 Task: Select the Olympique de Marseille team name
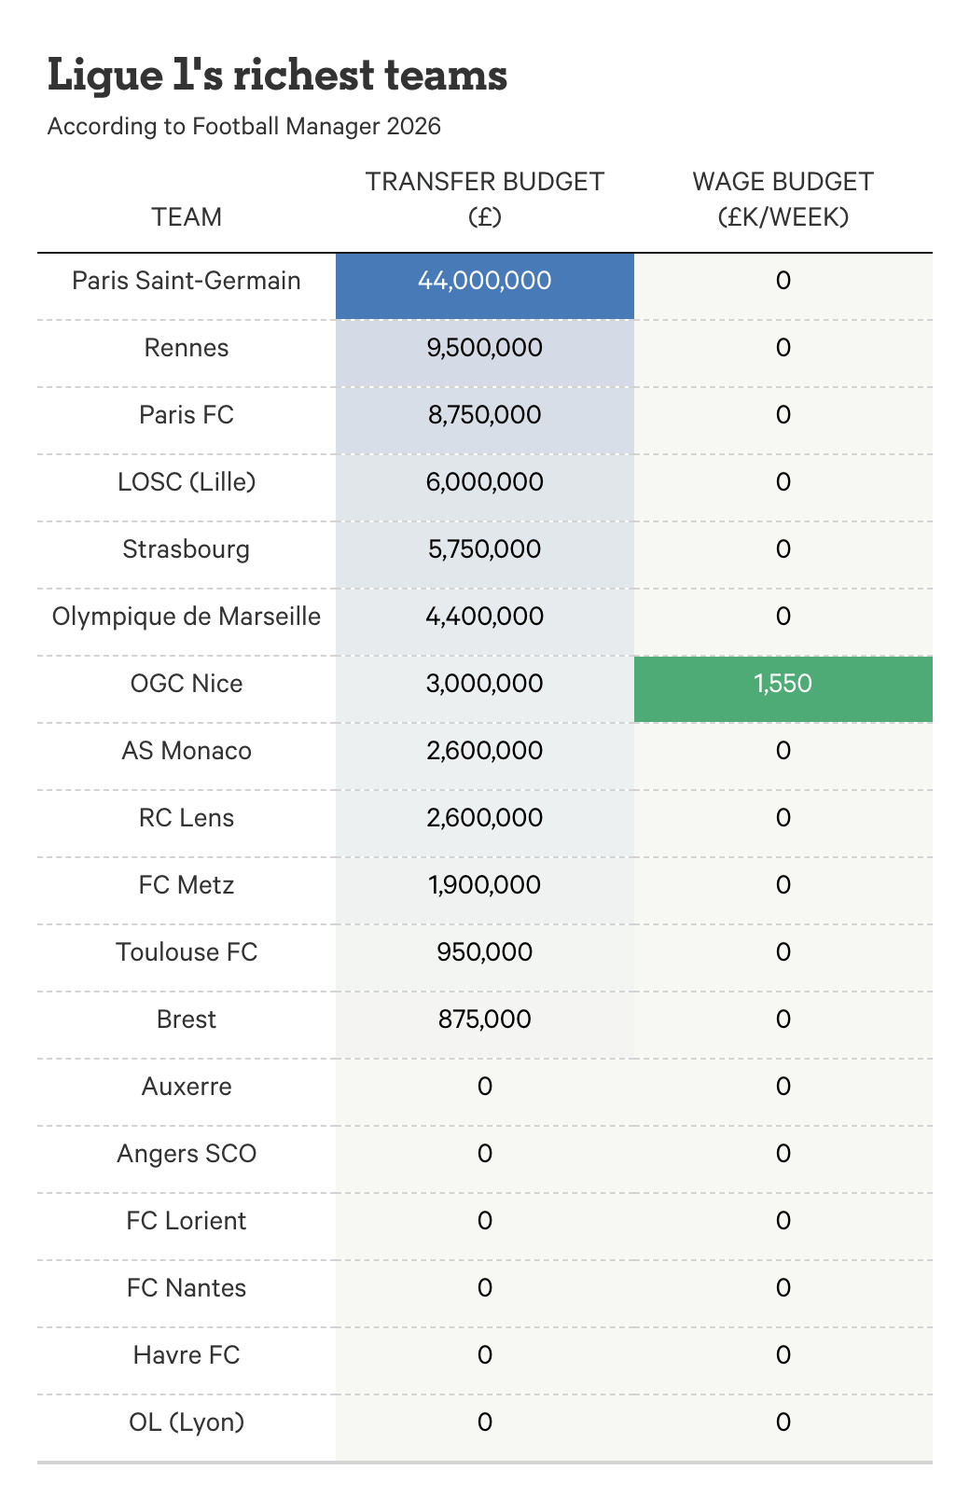(187, 617)
